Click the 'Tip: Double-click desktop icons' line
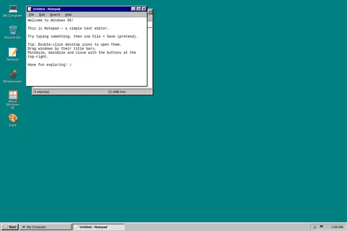 pyautogui.click(x=74, y=45)
